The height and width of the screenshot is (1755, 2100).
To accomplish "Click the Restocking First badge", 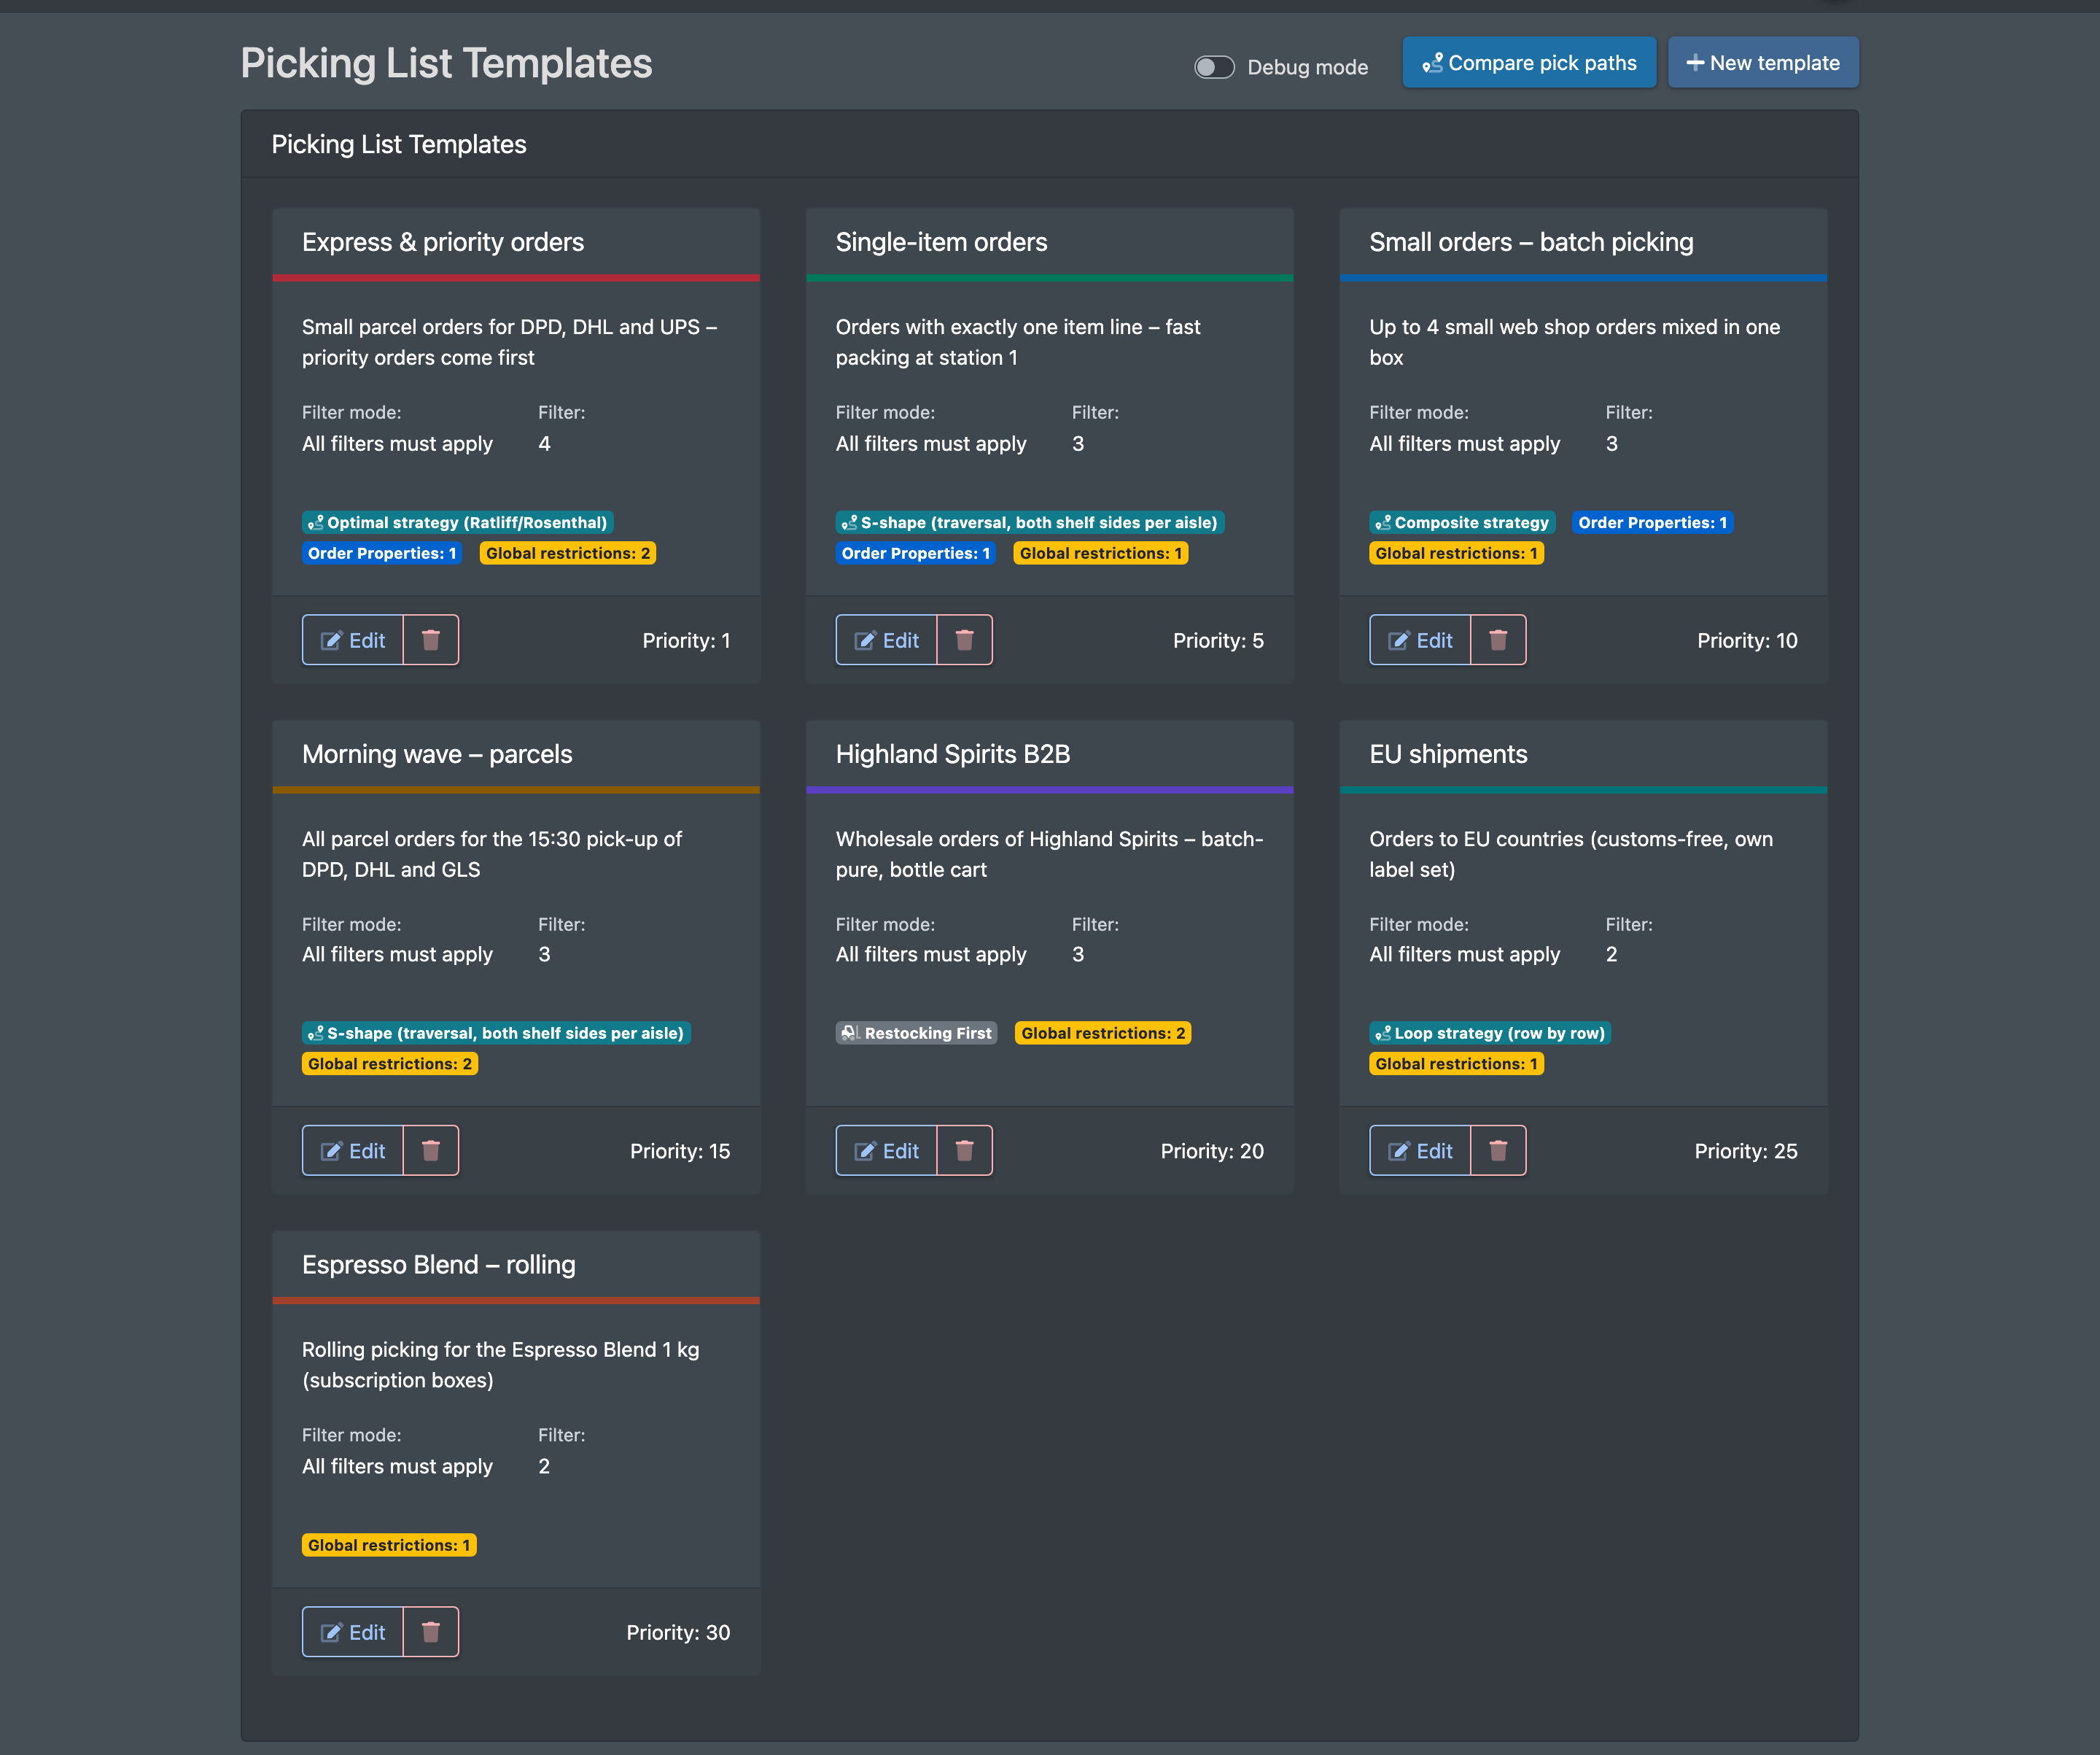I will point(916,1033).
